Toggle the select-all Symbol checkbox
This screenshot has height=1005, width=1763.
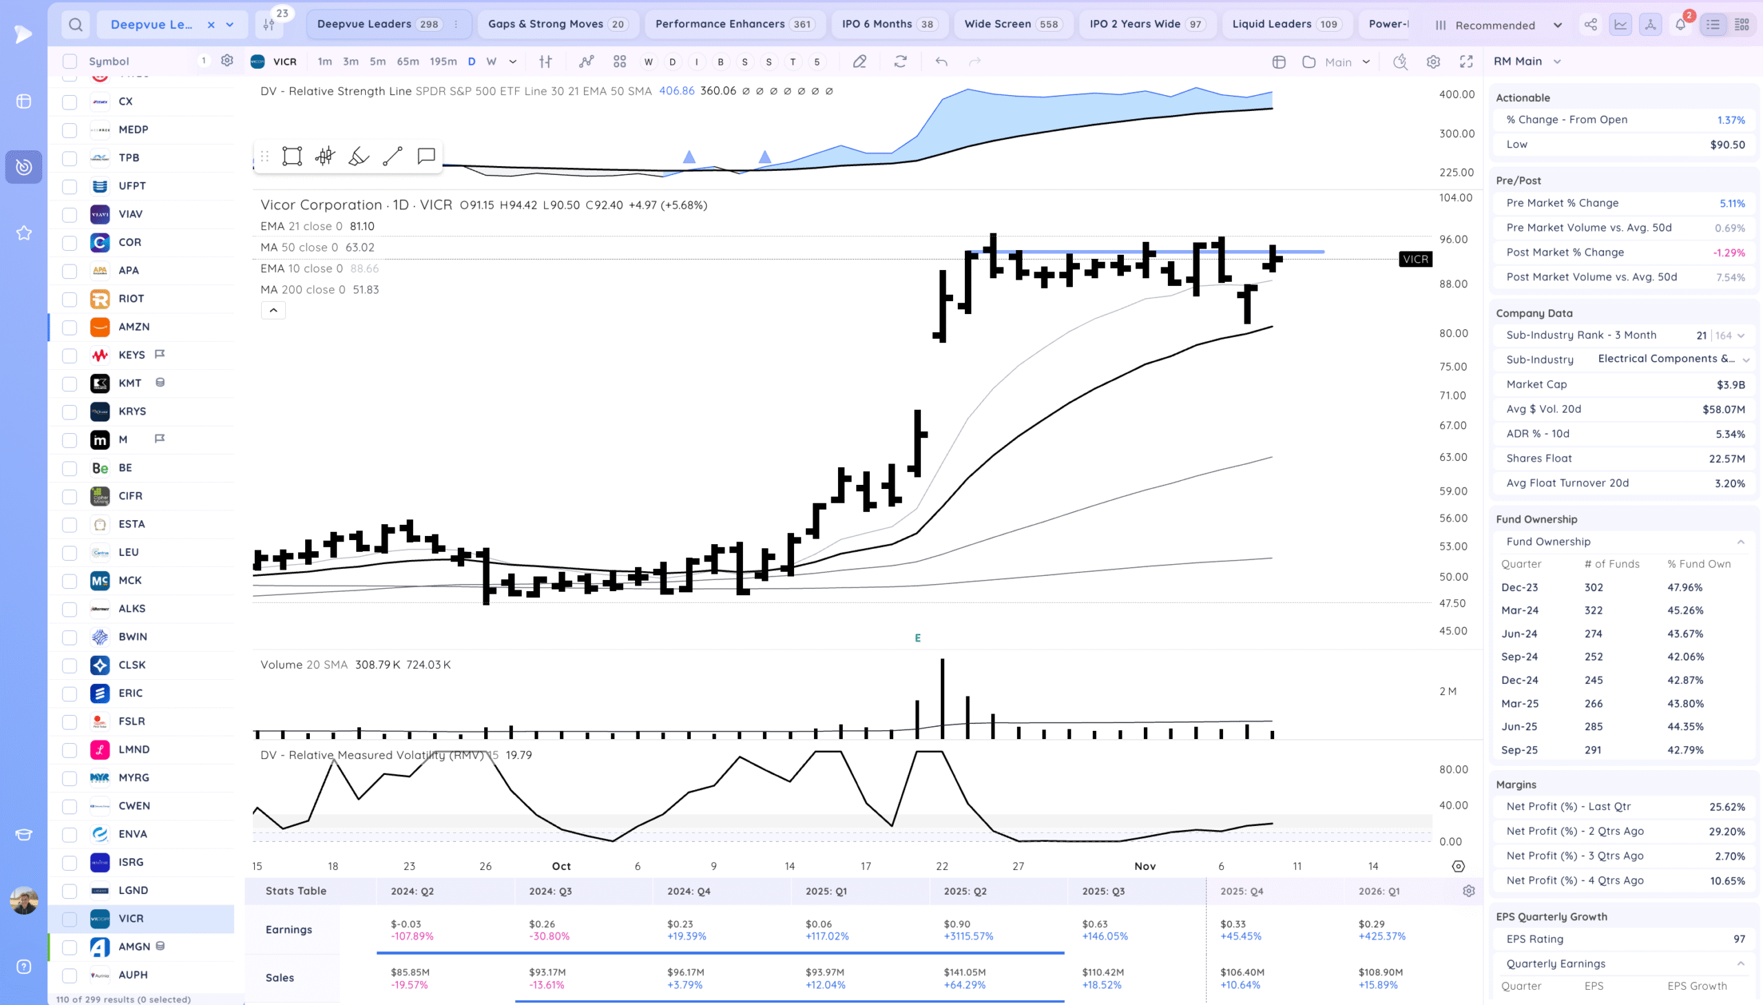tap(70, 61)
